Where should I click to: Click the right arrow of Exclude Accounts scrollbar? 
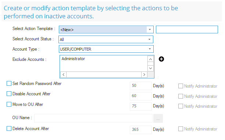point(144,74)
